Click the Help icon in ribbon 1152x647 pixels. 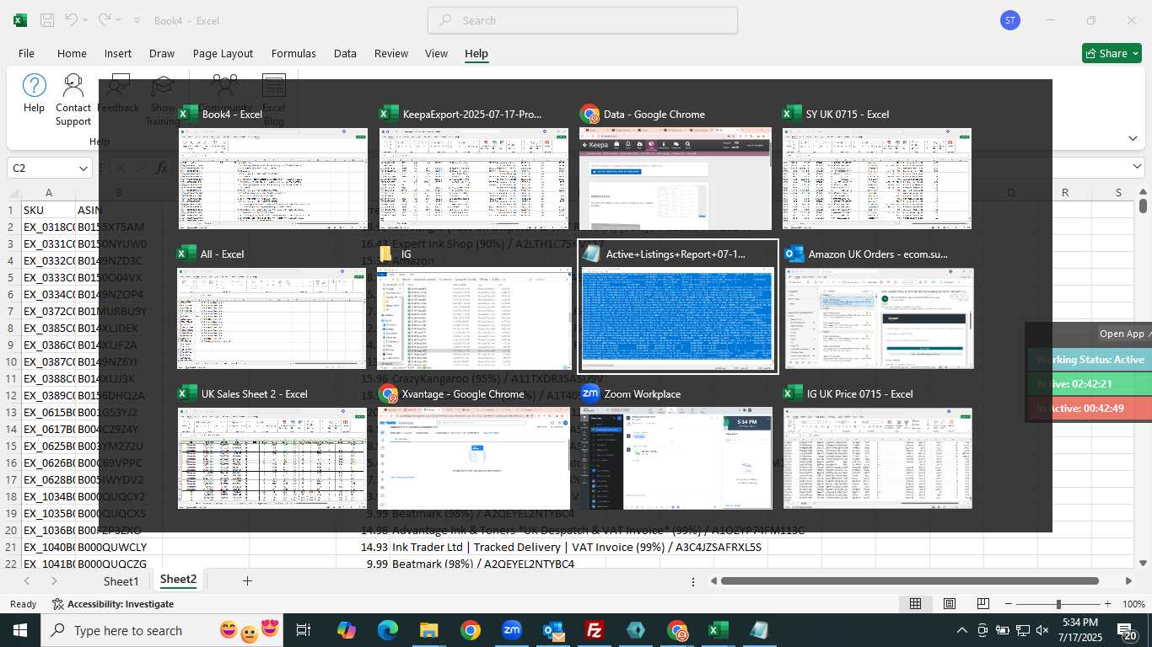pos(34,93)
